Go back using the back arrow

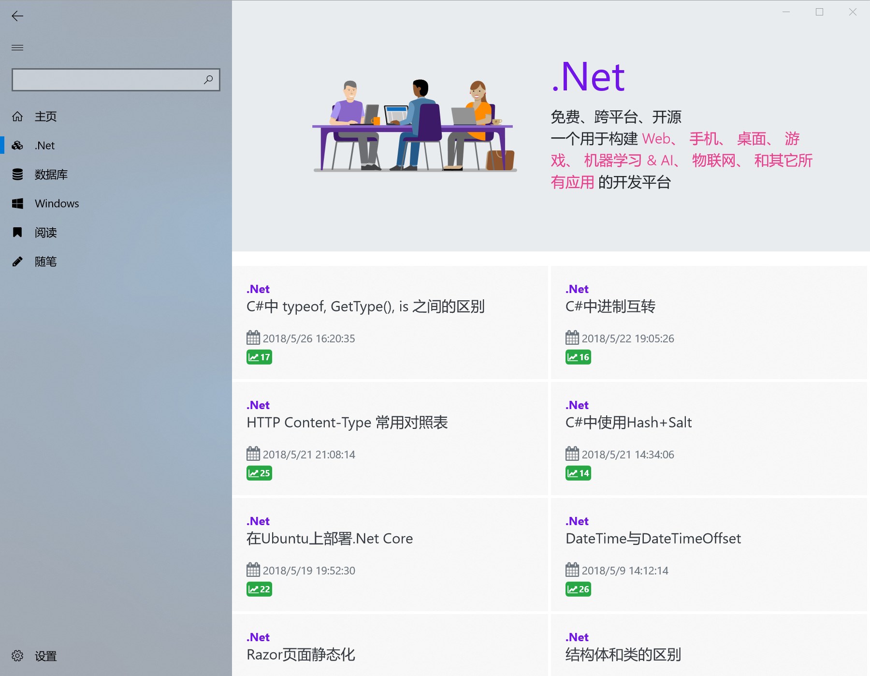coord(17,16)
